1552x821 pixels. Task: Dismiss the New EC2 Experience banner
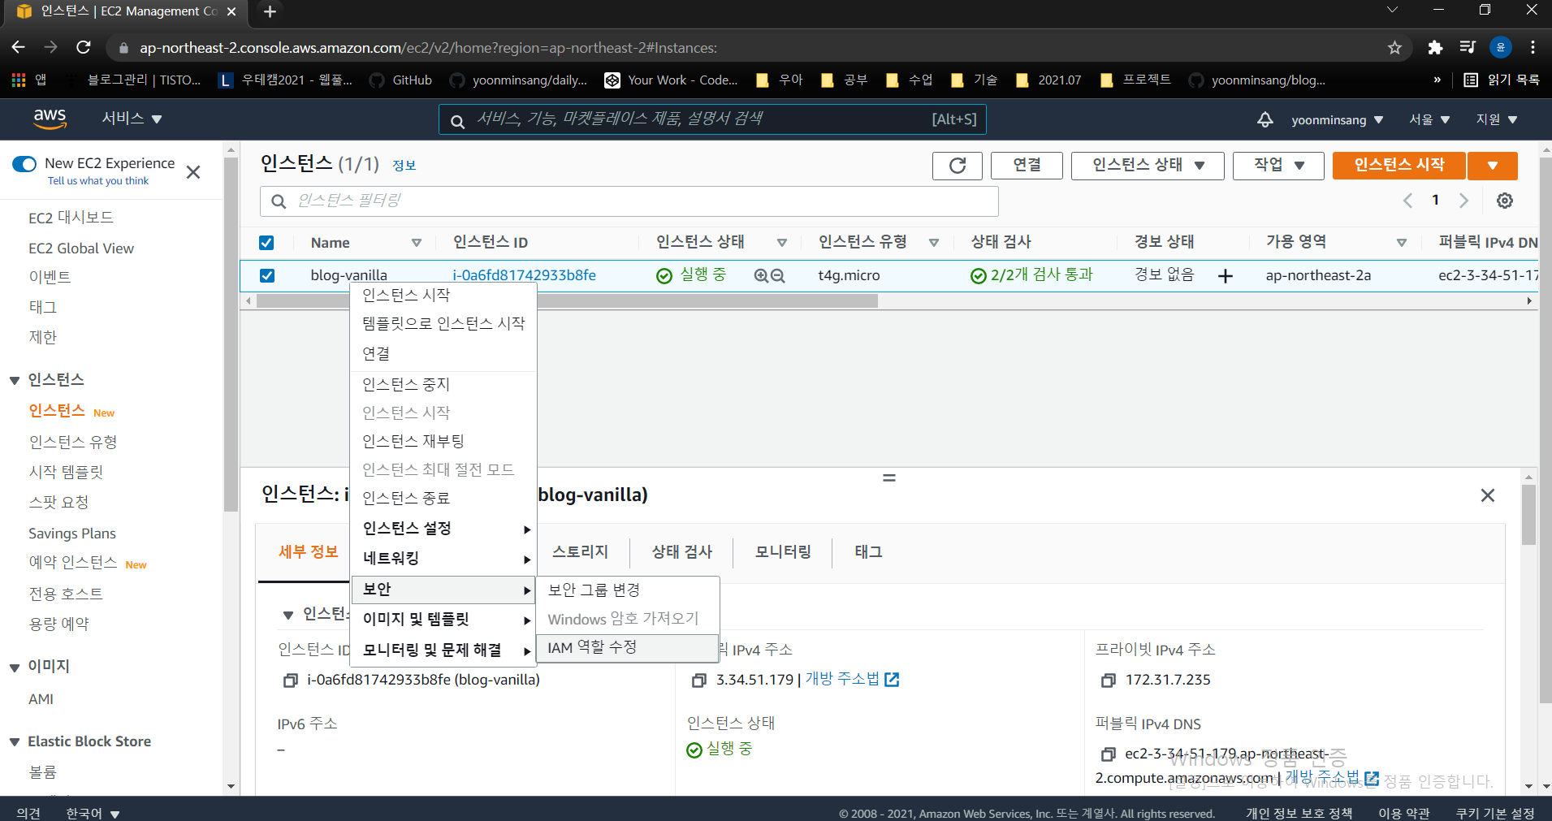[x=193, y=172]
